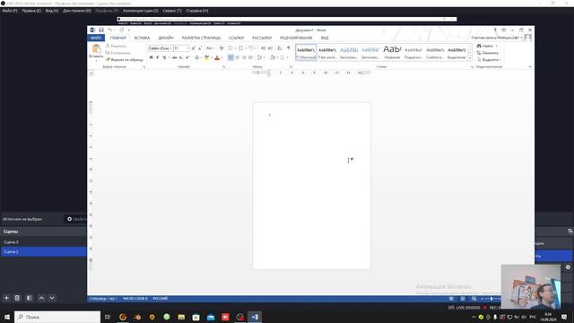Click the Task View icon on the taskbar
This screenshot has height=323, width=574.
[108, 317]
